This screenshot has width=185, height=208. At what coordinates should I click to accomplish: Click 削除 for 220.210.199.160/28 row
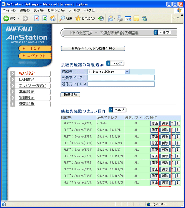click(165, 169)
